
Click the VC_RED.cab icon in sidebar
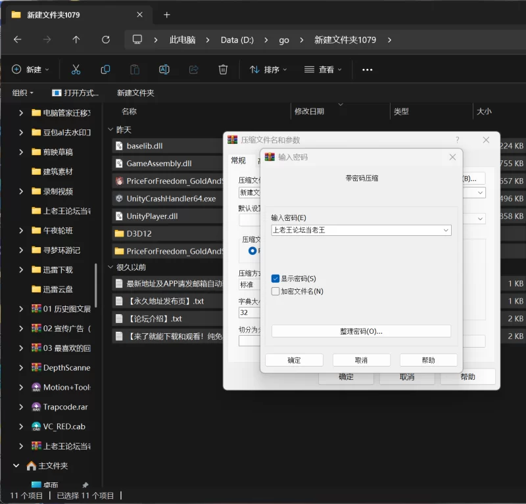36,426
